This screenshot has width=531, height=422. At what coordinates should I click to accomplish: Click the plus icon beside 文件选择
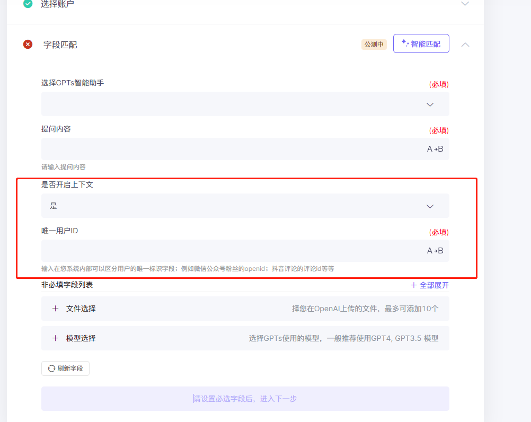click(55, 309)
